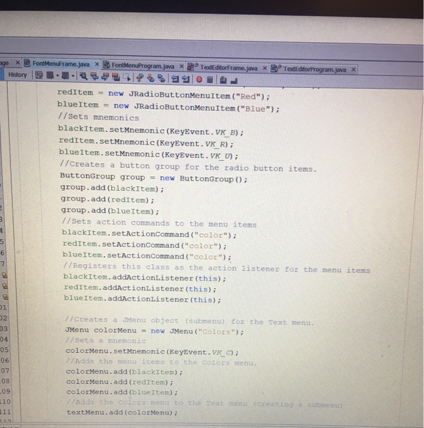Screen dimensions: 424x428
Task: Click the 'group.add(blueItem);' line
Action: coord(110,211)
